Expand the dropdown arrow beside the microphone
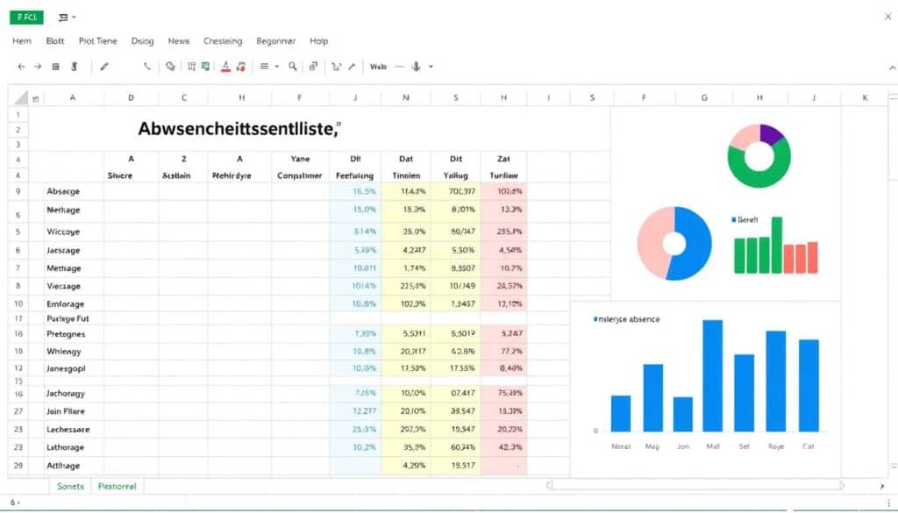 pos(431,67)
